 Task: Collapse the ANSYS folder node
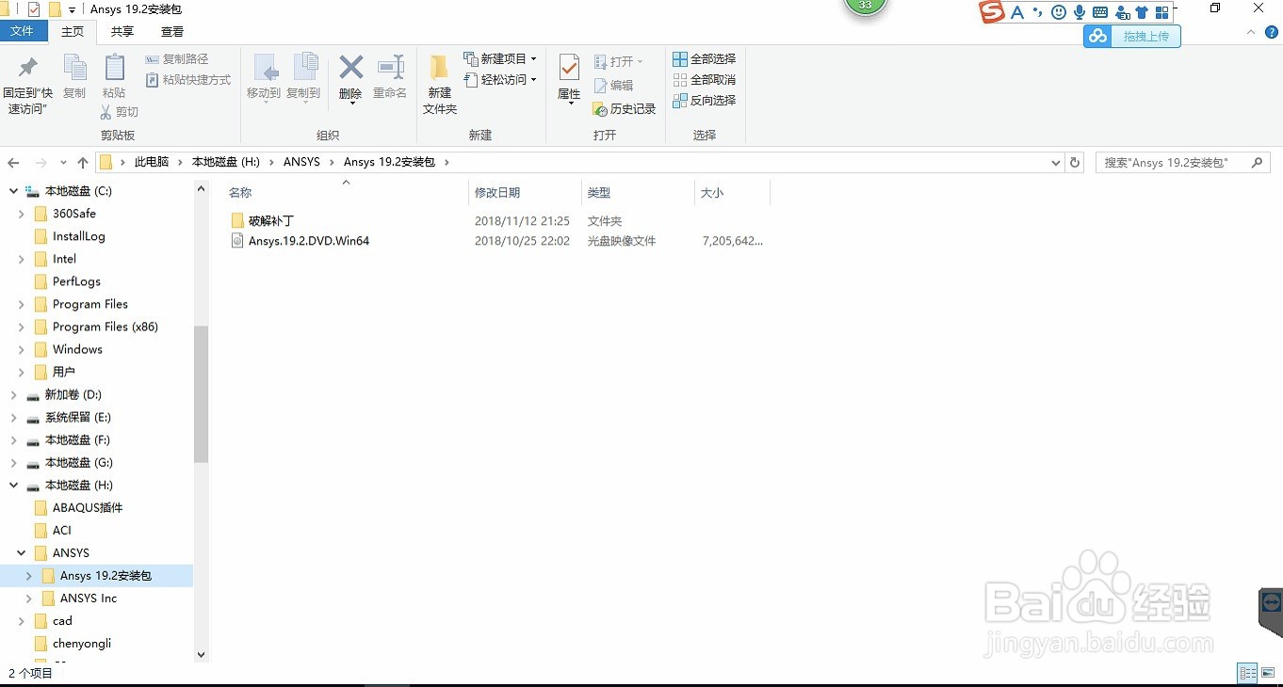point(22,552)
